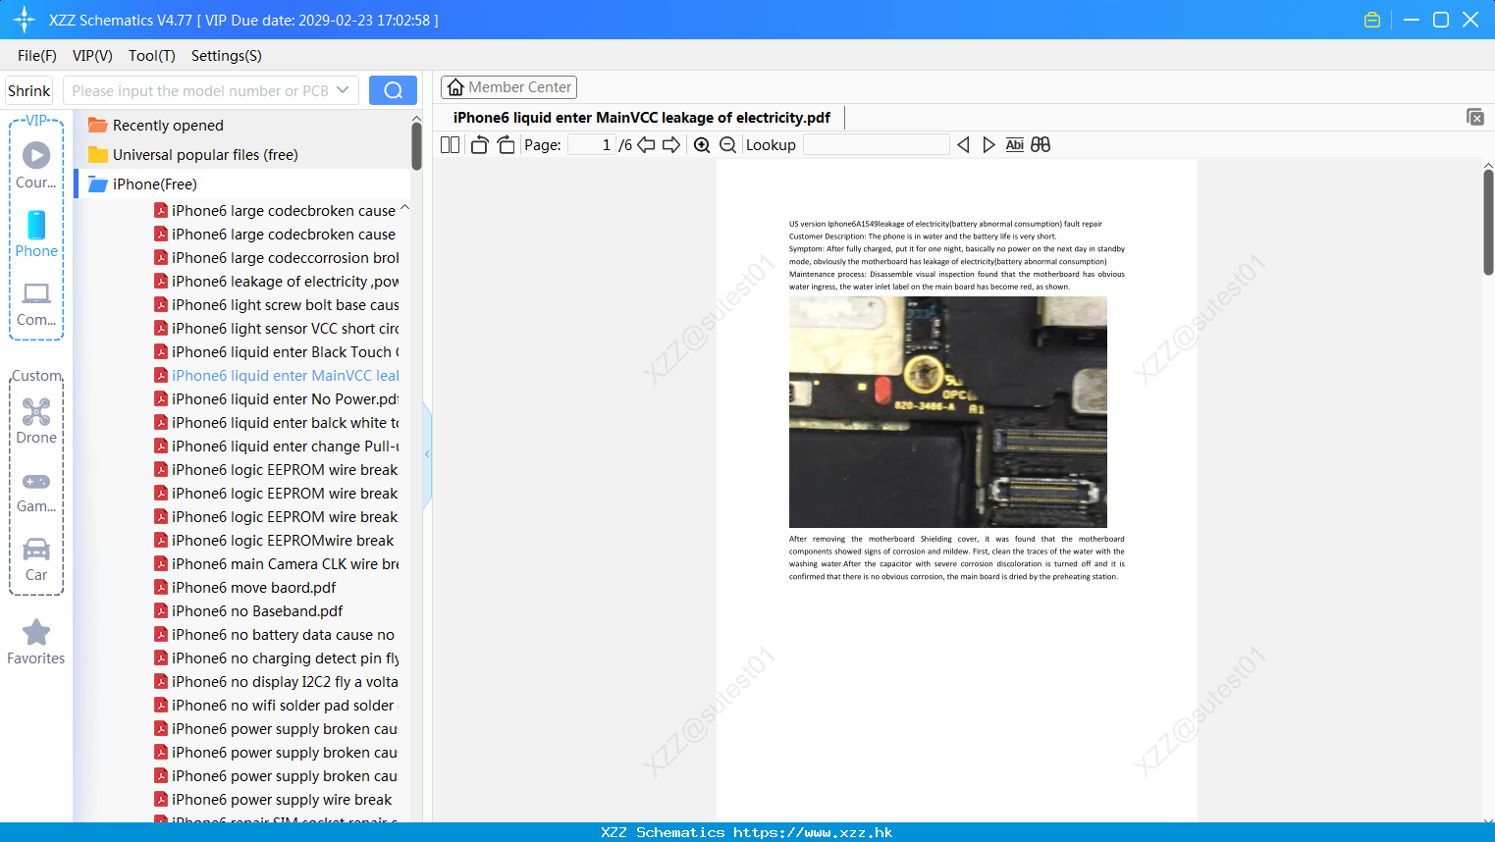Select the iPhone6 liquid enter MainVCC PDF tab
1495x842 pixels.
642,117
